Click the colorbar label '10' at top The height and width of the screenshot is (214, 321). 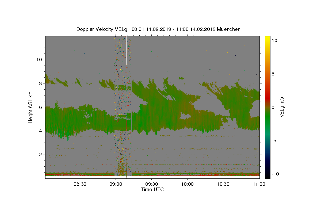click(275, 40)
